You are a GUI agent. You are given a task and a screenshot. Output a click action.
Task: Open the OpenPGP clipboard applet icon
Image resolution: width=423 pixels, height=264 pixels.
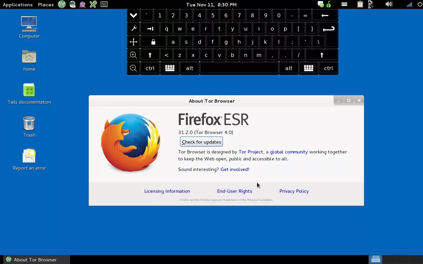point(360,4)
